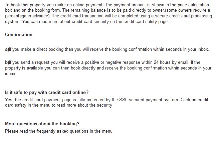Click the 'More questions about the booking?' heading
This screenshot has height=144, width=217.
click(x=42, y=124)
